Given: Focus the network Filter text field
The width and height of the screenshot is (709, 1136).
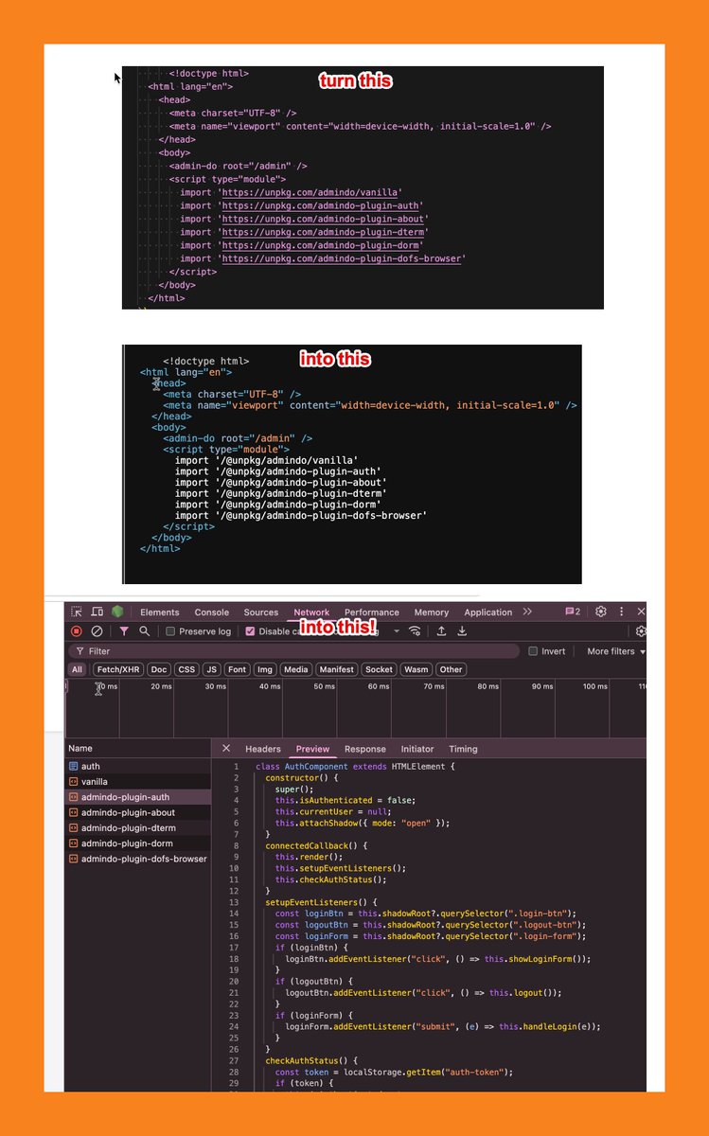Looking at the screenshot, I should (293, 651).
